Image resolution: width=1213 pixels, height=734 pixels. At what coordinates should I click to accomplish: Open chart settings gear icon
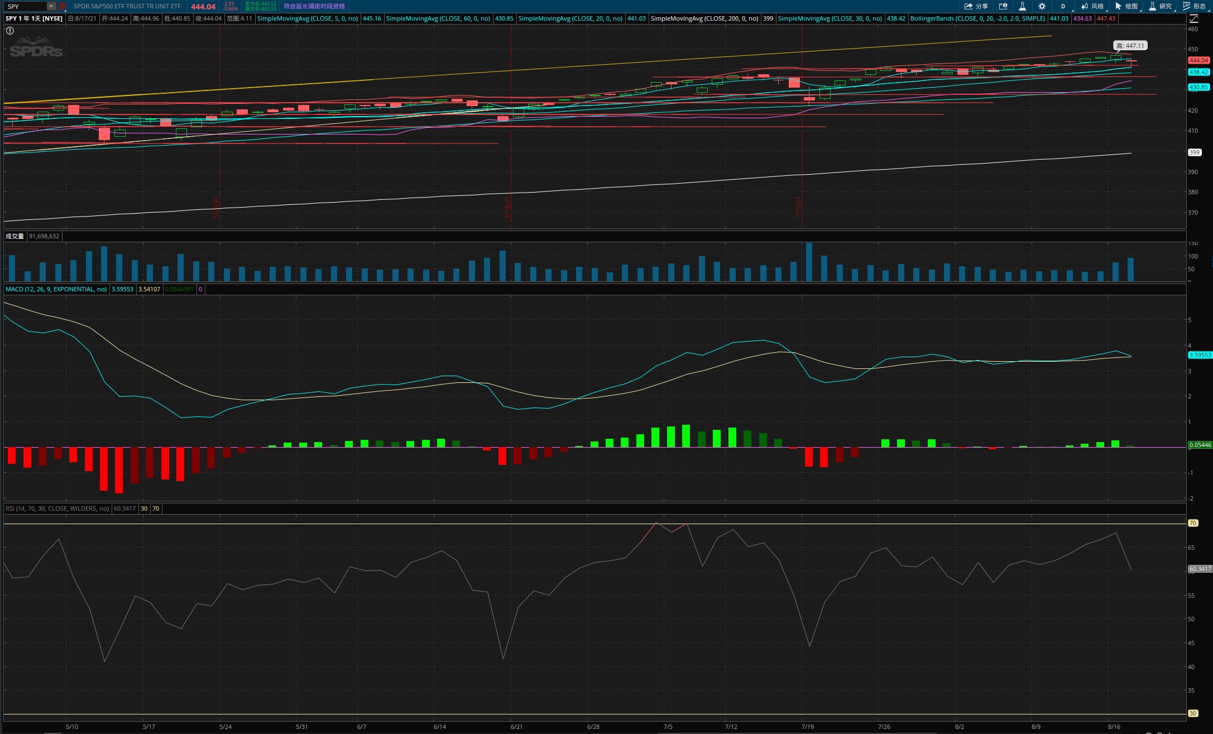(1042, 7)
